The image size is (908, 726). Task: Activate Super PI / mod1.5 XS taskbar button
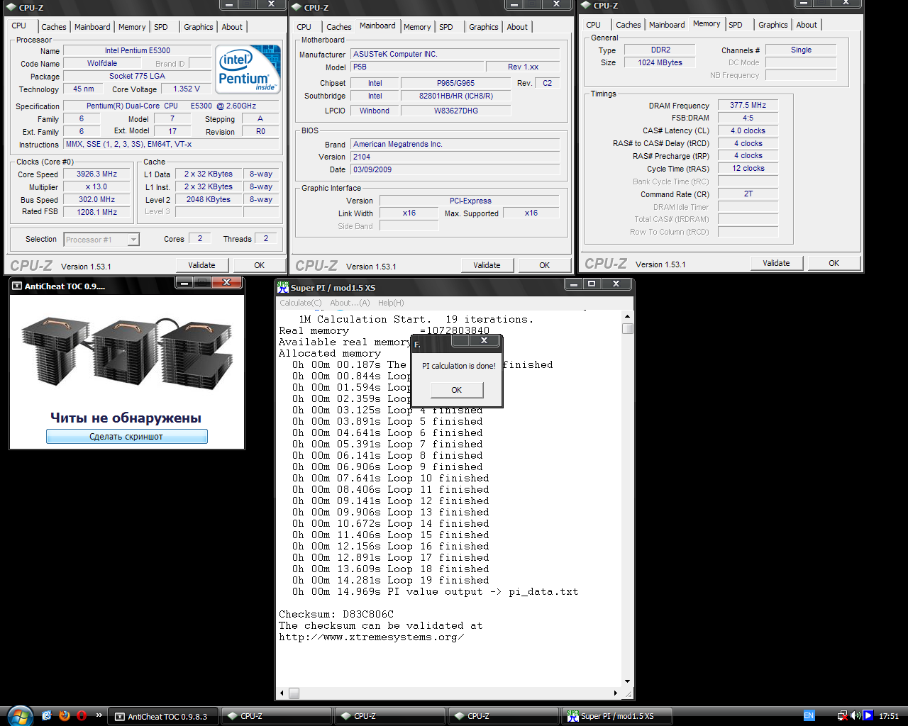(617, 716)
